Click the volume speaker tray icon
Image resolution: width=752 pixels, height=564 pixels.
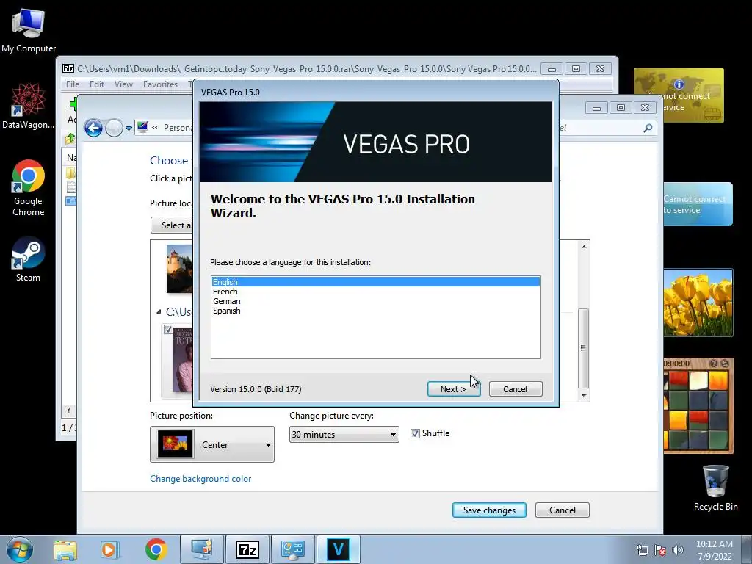(x=678, y=550)
